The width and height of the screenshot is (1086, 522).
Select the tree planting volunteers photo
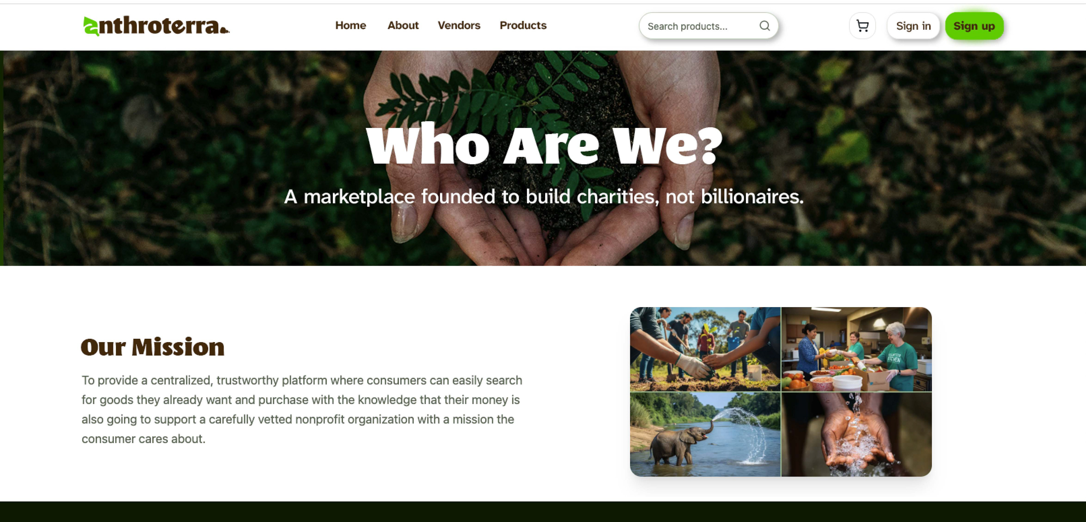pyautogui.click(x=705, y=349)
